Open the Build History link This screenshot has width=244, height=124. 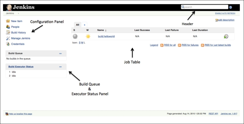click(18, 32)
